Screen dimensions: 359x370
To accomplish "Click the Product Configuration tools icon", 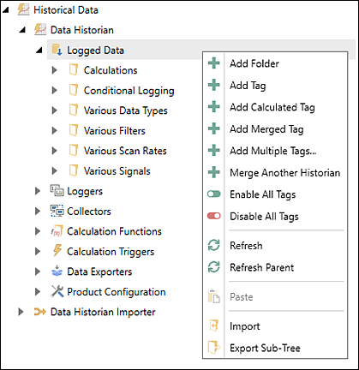I will click(x=57, y=291).
